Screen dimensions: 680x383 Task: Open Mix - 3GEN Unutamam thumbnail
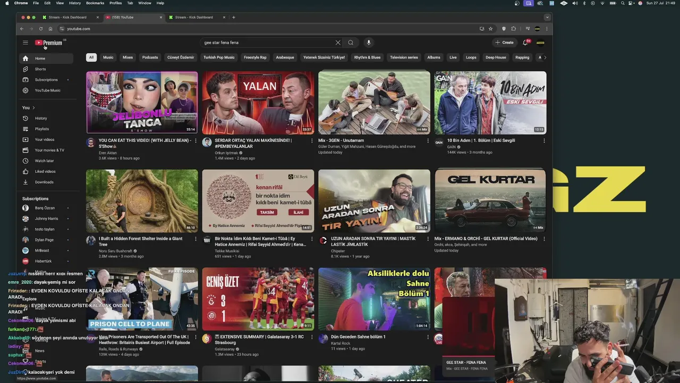[x=374, y=102]
